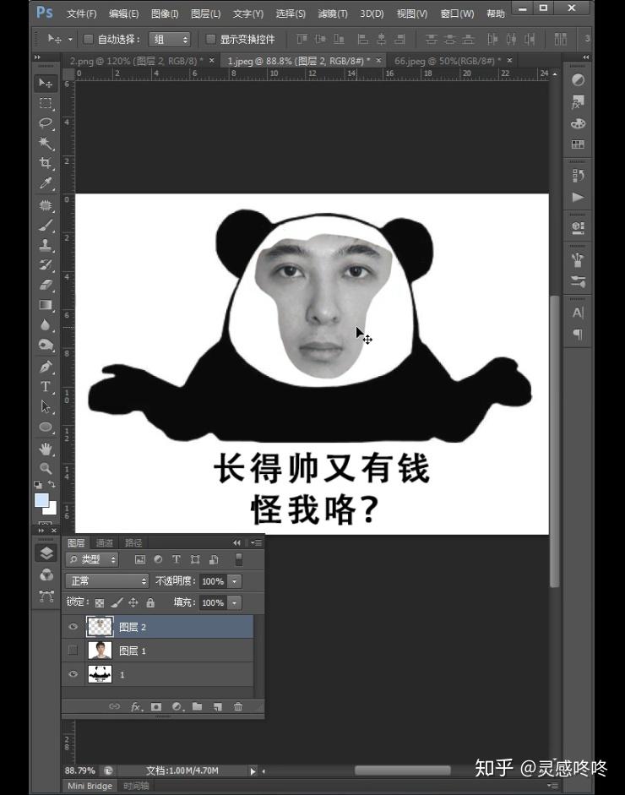Screen dimensions: 625x795
Task: Switch to the 通道 panel tab
Action: coord(105,543)
